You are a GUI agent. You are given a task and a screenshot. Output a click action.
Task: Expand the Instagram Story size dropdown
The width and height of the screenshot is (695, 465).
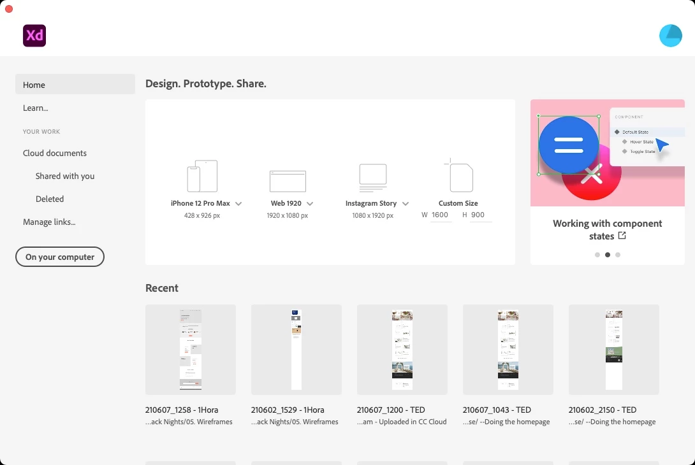tap(405, 204)
